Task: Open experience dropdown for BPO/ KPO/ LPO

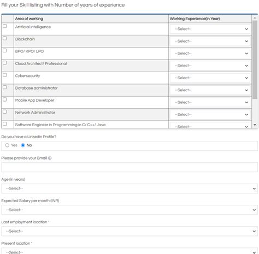Action: (210, 54)
